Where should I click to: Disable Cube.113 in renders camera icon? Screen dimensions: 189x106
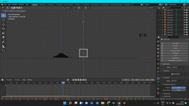click(187, 13)
